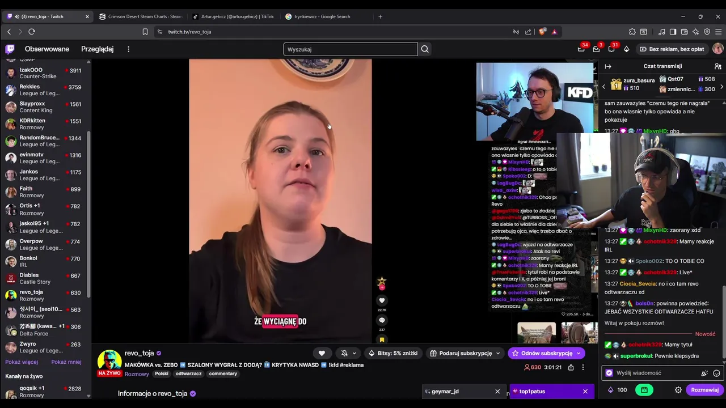
Task: Open notifications inbox with 3 badge
Action: 596,49
